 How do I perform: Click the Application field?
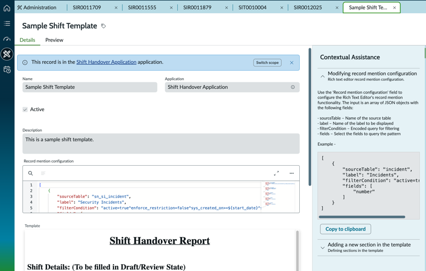point(232,87)
